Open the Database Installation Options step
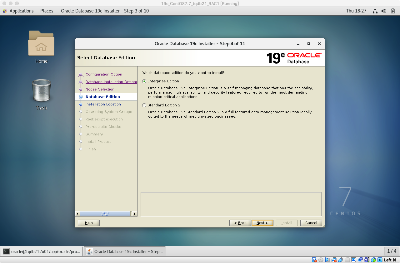Viewport: 400px width, 263px height. (111, 82)
